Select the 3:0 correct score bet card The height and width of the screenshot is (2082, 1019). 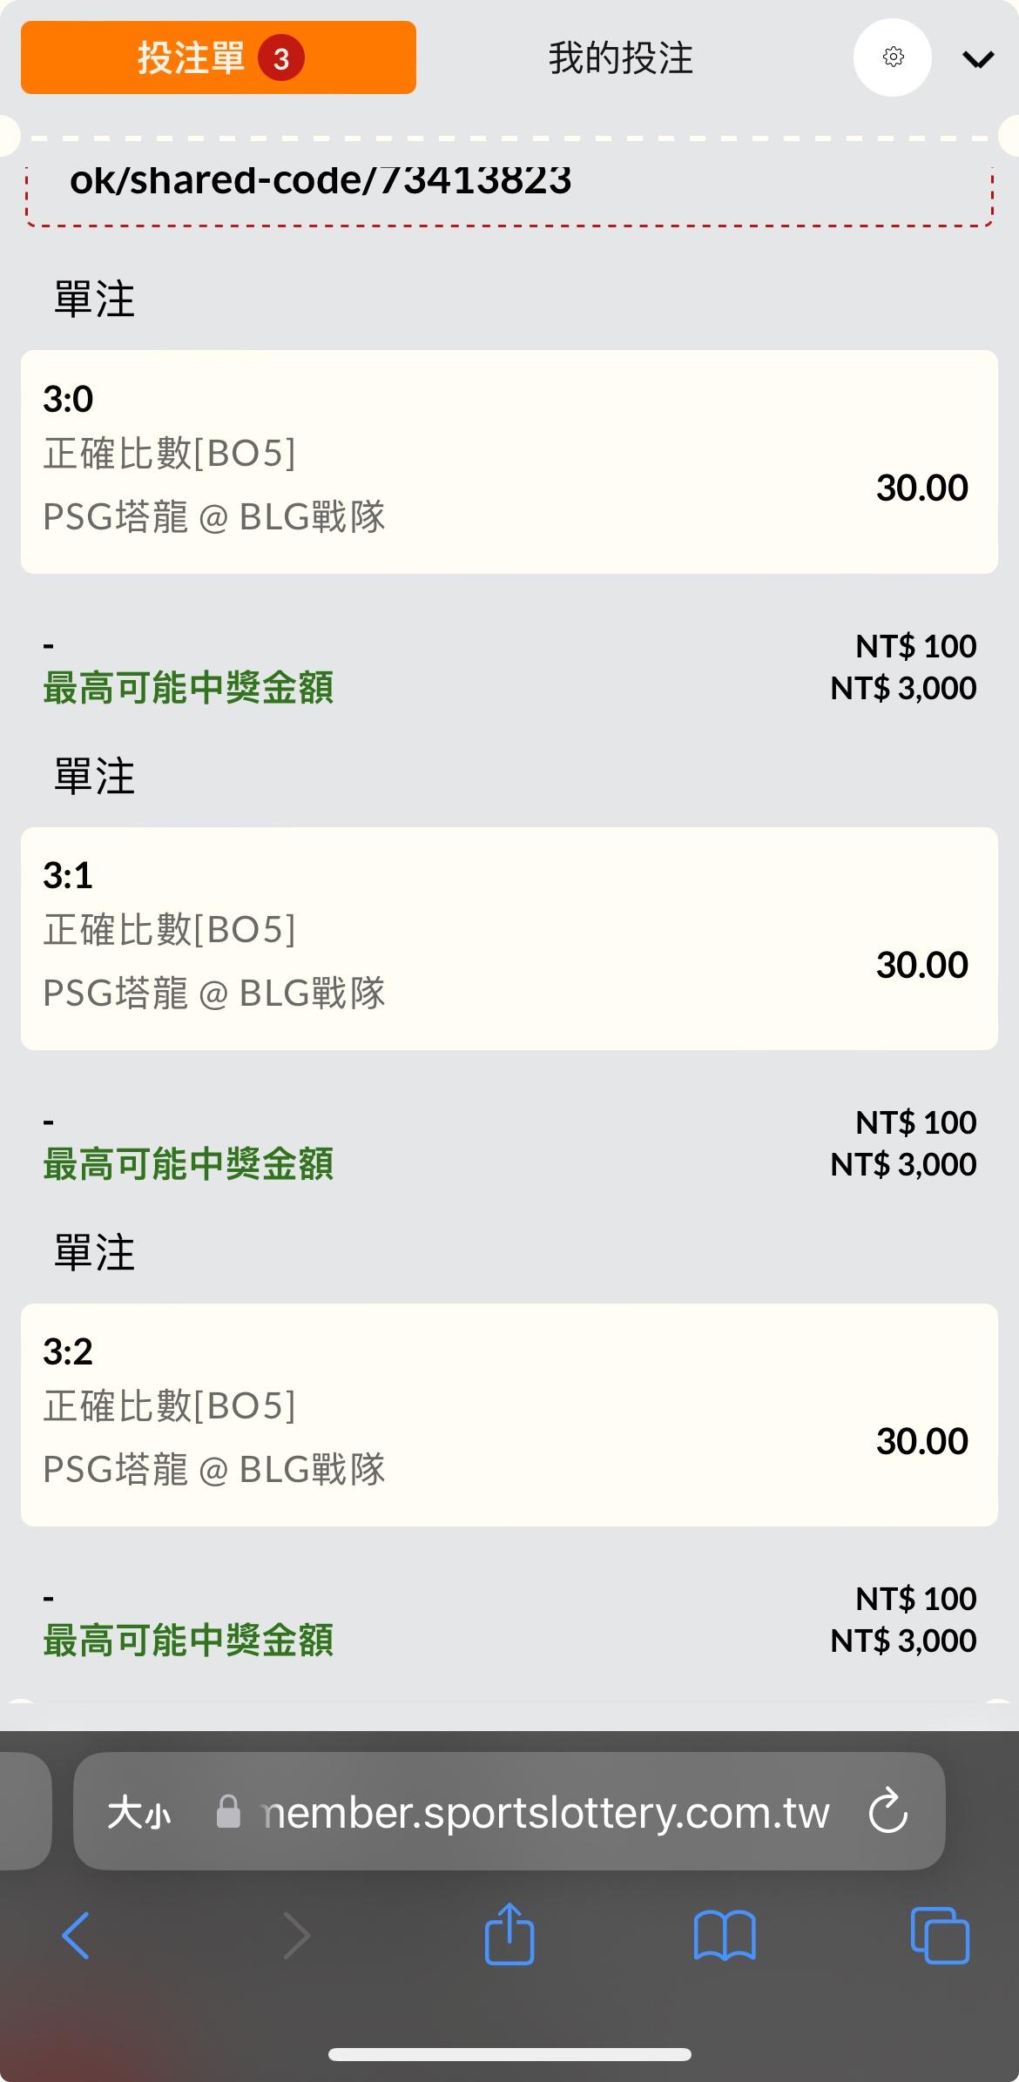click(x=509, y=462)
